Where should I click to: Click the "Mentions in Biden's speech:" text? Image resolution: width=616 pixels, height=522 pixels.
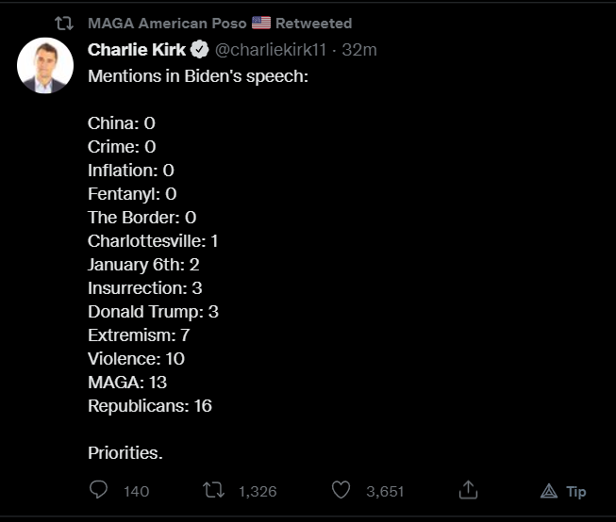198,75
